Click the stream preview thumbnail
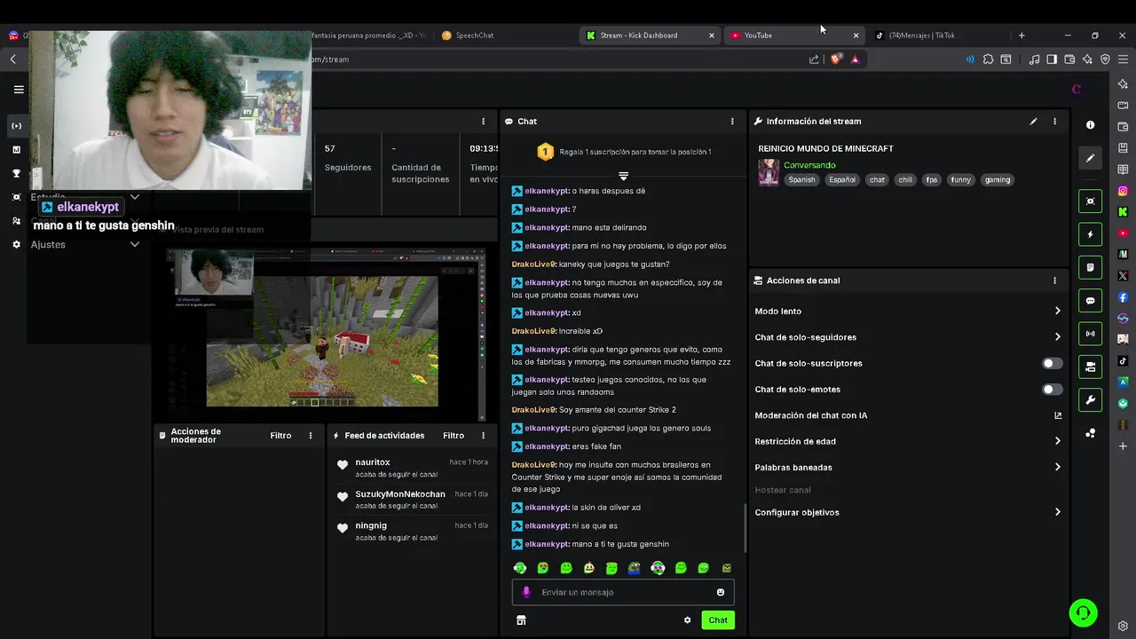Screen dimensions: 1136x639 click(x=327, y=334)
